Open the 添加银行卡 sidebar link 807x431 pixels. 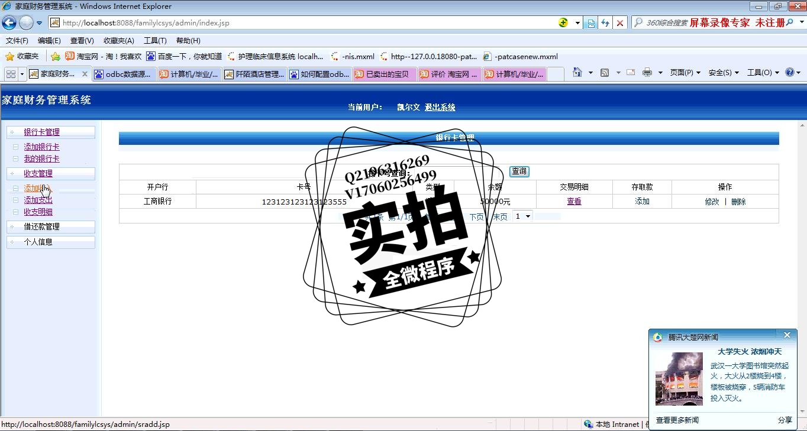[x=41, y=147]
